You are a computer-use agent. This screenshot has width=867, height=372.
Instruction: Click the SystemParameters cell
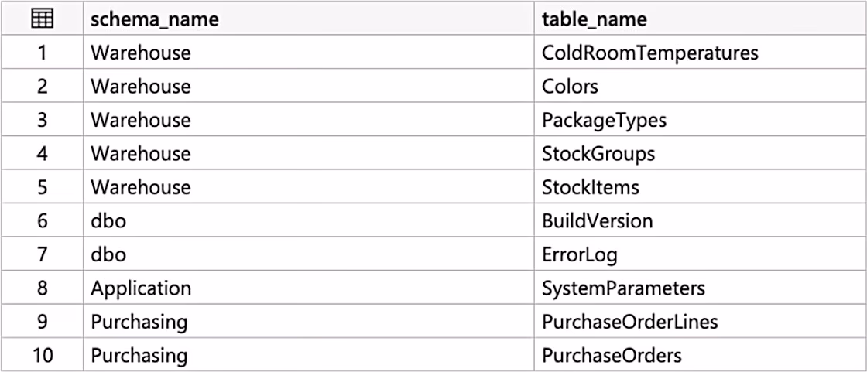pos(700,288)
